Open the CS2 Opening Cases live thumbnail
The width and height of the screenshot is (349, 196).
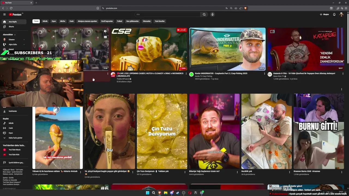tap(149, 49)
